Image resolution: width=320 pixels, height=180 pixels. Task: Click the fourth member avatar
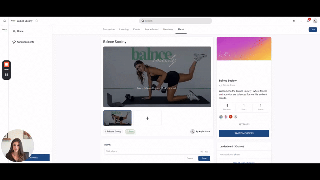(x=236, y=117)
